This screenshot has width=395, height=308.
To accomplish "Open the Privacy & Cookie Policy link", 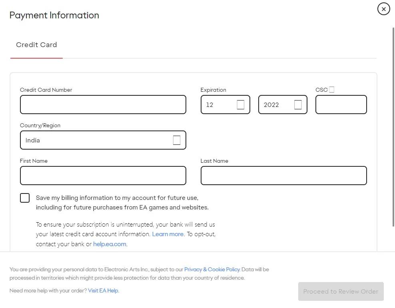I will 212,270.
